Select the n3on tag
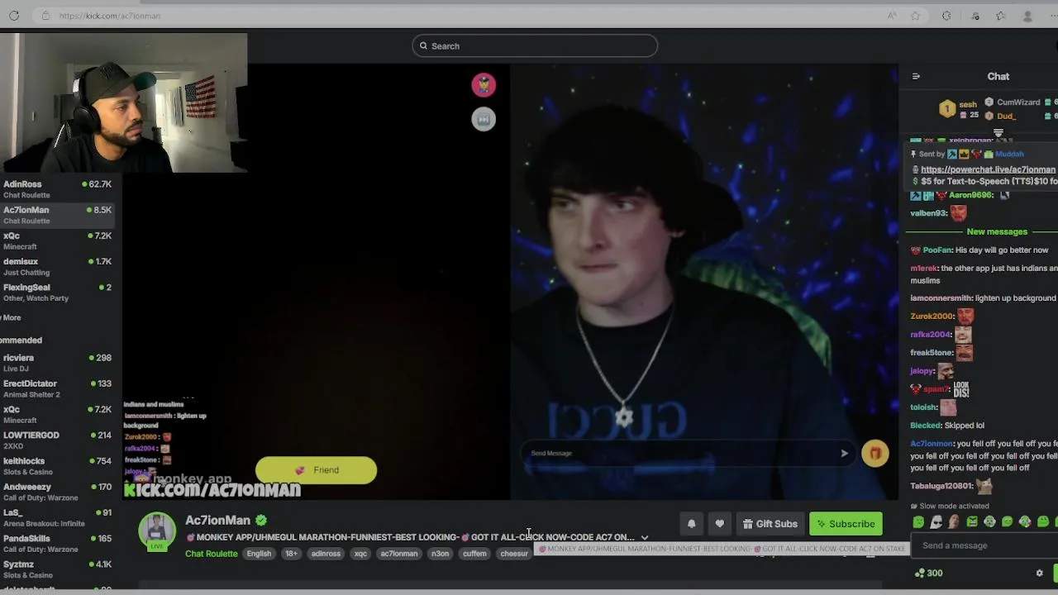The height and width of the screenshot is (595, 1058). pyautogui.click(x=440, y=554)
